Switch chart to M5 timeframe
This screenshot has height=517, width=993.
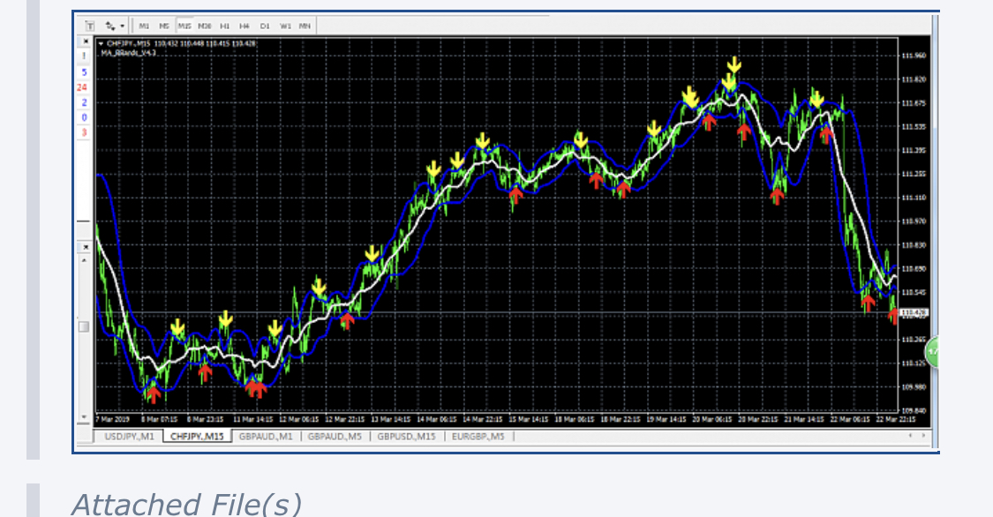(165, 26)
